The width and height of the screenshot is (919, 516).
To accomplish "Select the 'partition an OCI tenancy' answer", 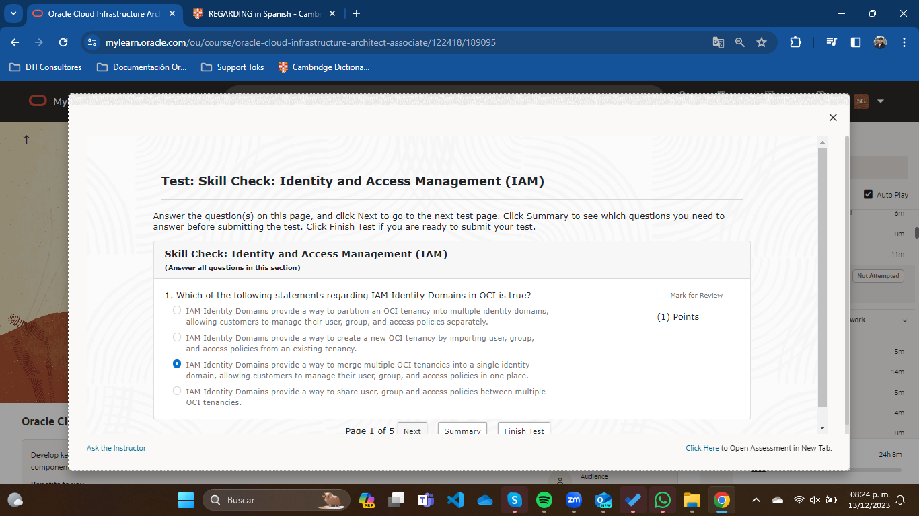I will click(177, 310).
